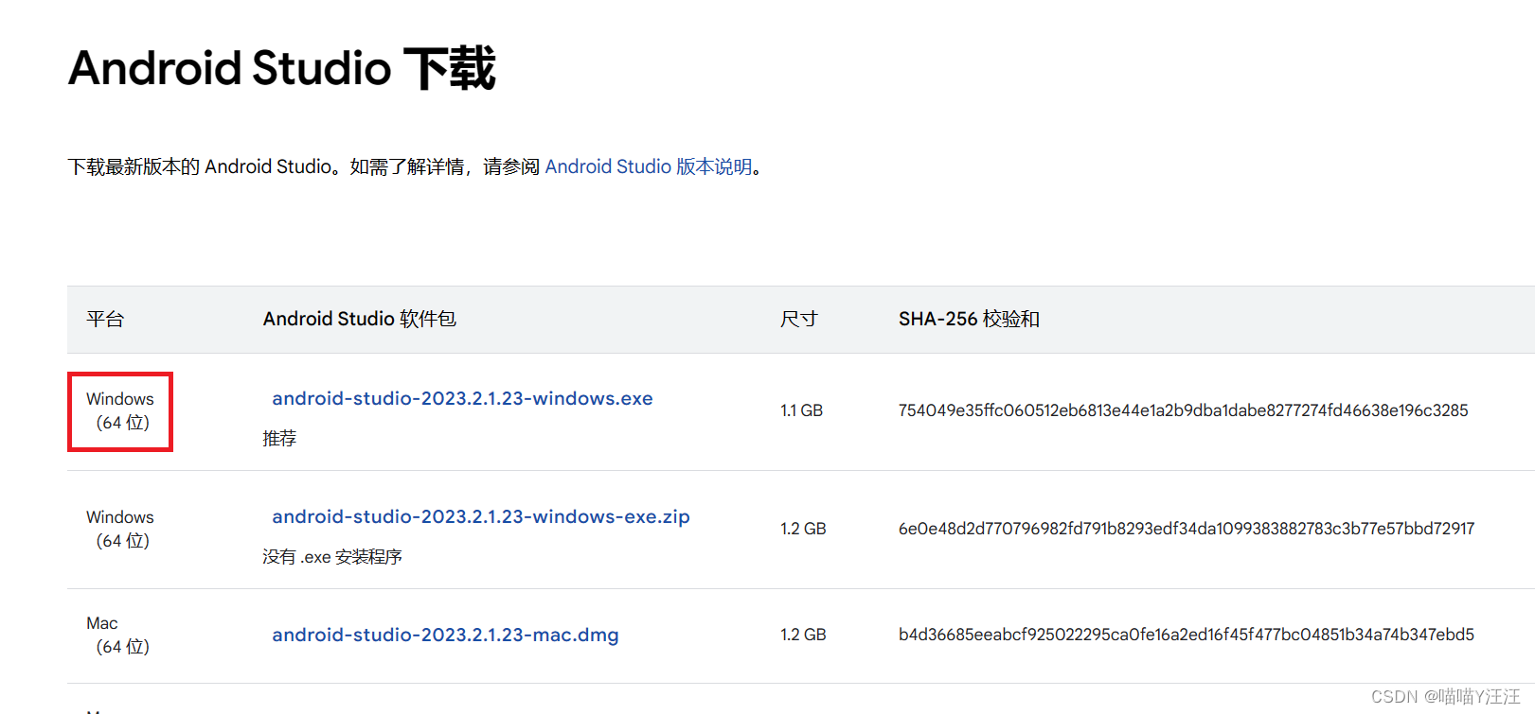This screenshot has height=714, width=1535.
Task: Select the checksum starting with 6e0e48d2d770
Action: [x=1187, y=529]
